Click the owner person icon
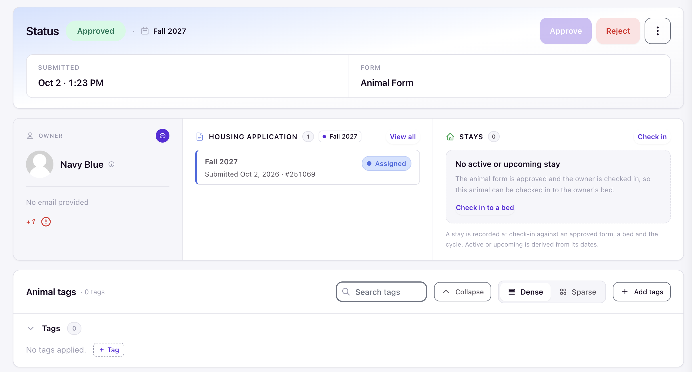This screenshot has width=692, height=372. 30,136
